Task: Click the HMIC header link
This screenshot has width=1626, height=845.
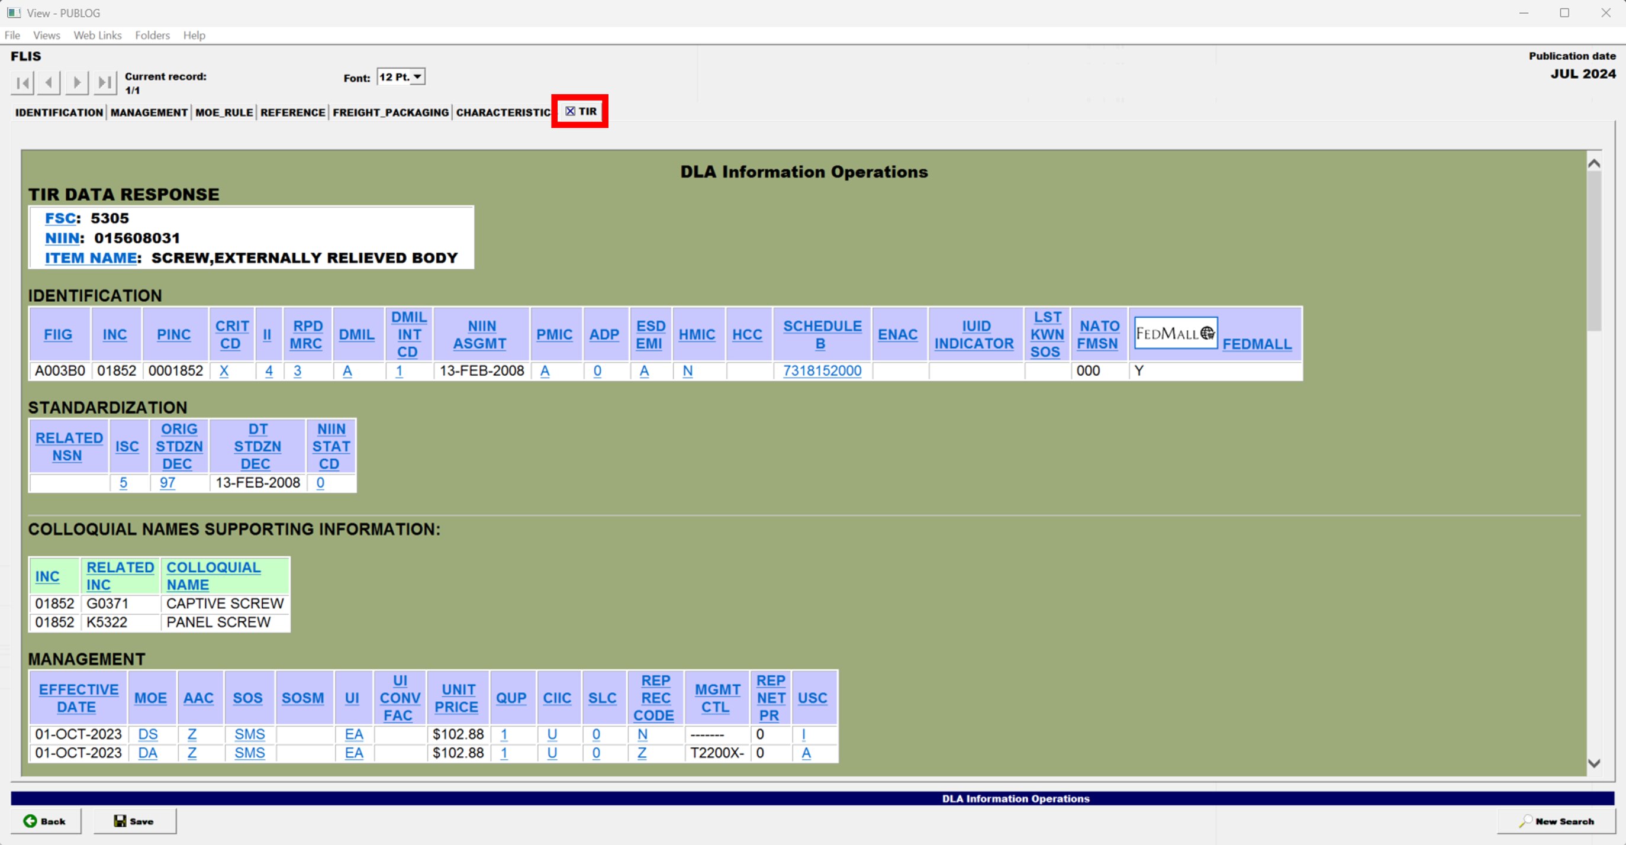Action: pyautogui.click(x=697, y=335)
